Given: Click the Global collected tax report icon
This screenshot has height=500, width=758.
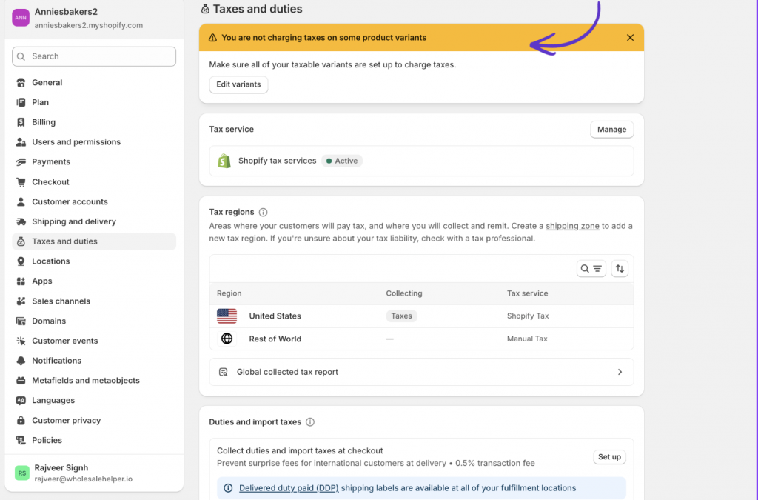Looking at the screenshot, I should pos(224,372).
